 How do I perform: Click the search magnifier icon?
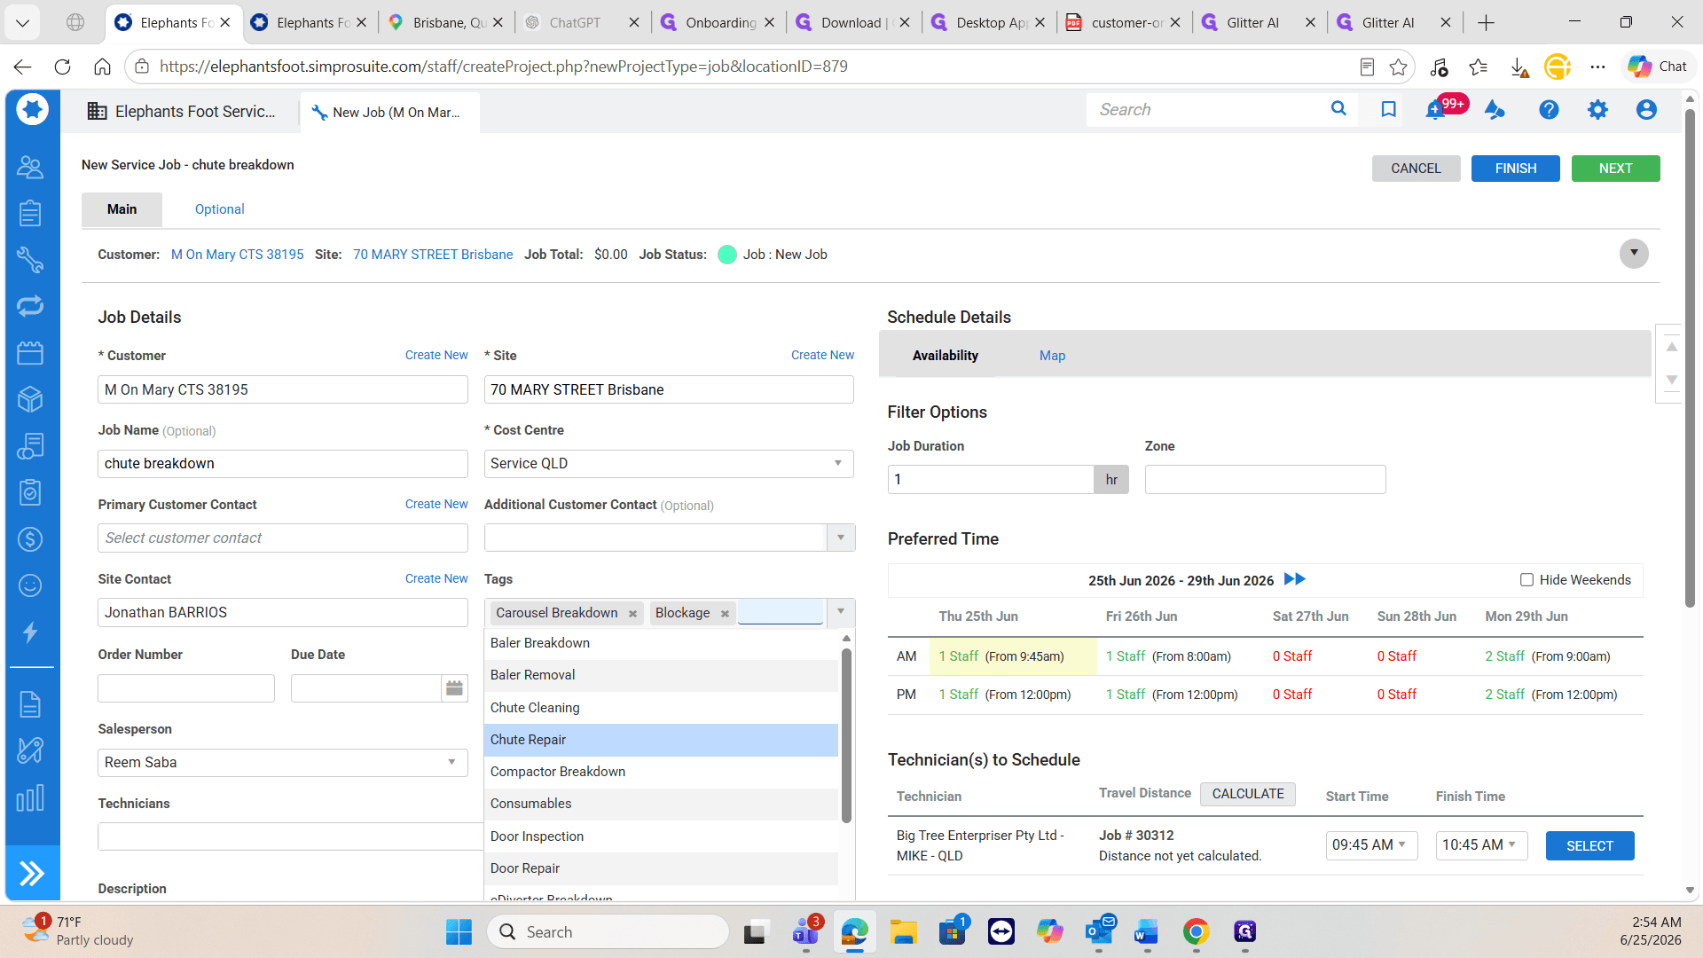(x=1338, y=109)
